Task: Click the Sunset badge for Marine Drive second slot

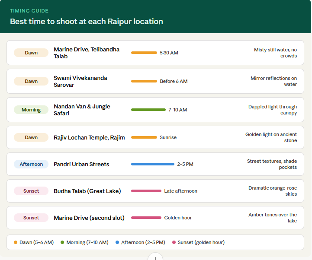Action: point(31,218)
